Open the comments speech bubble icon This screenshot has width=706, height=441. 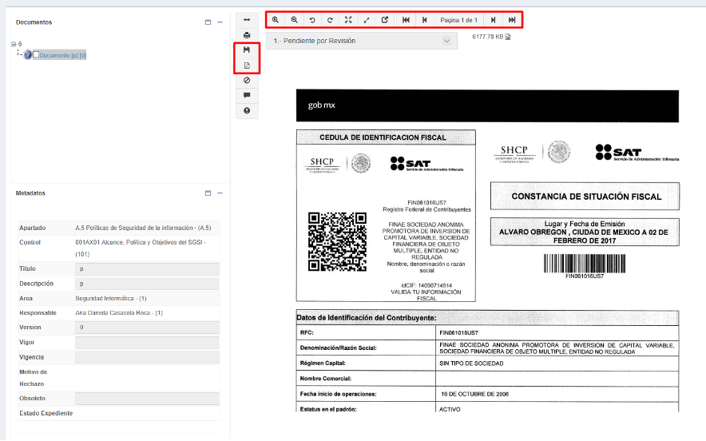(x=247, y=95)
